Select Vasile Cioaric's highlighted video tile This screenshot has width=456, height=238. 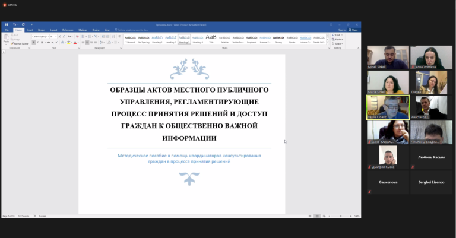[x=388, y=107]
